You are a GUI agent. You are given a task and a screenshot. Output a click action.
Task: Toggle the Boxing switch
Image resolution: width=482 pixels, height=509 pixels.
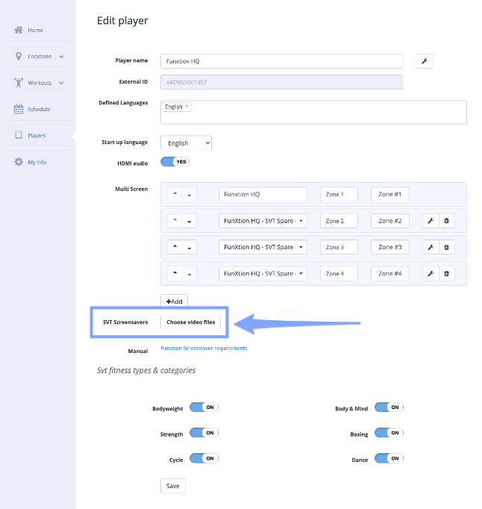389,433
